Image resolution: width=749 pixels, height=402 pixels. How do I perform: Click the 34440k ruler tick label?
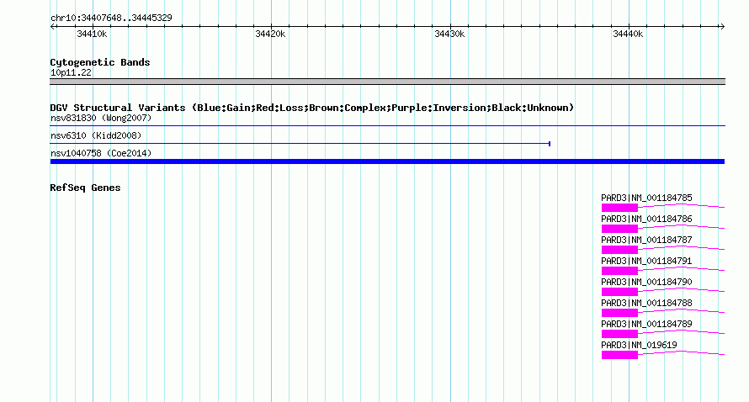point(628,34)
